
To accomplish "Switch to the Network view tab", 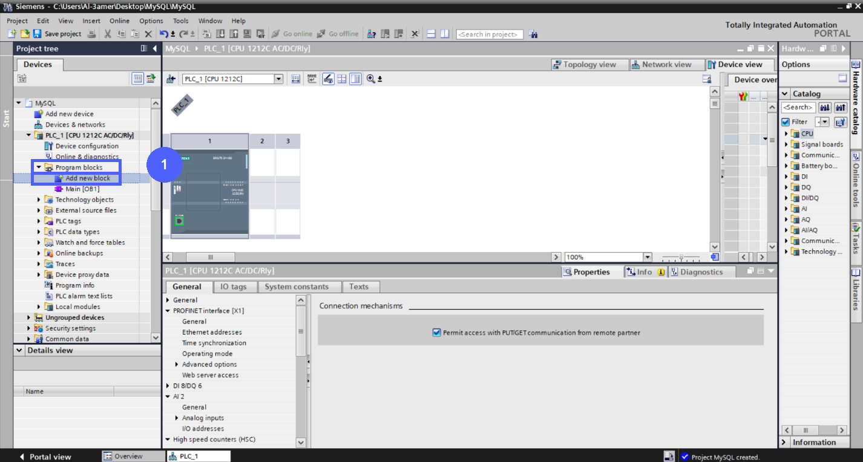I will [x=666, y=64].
